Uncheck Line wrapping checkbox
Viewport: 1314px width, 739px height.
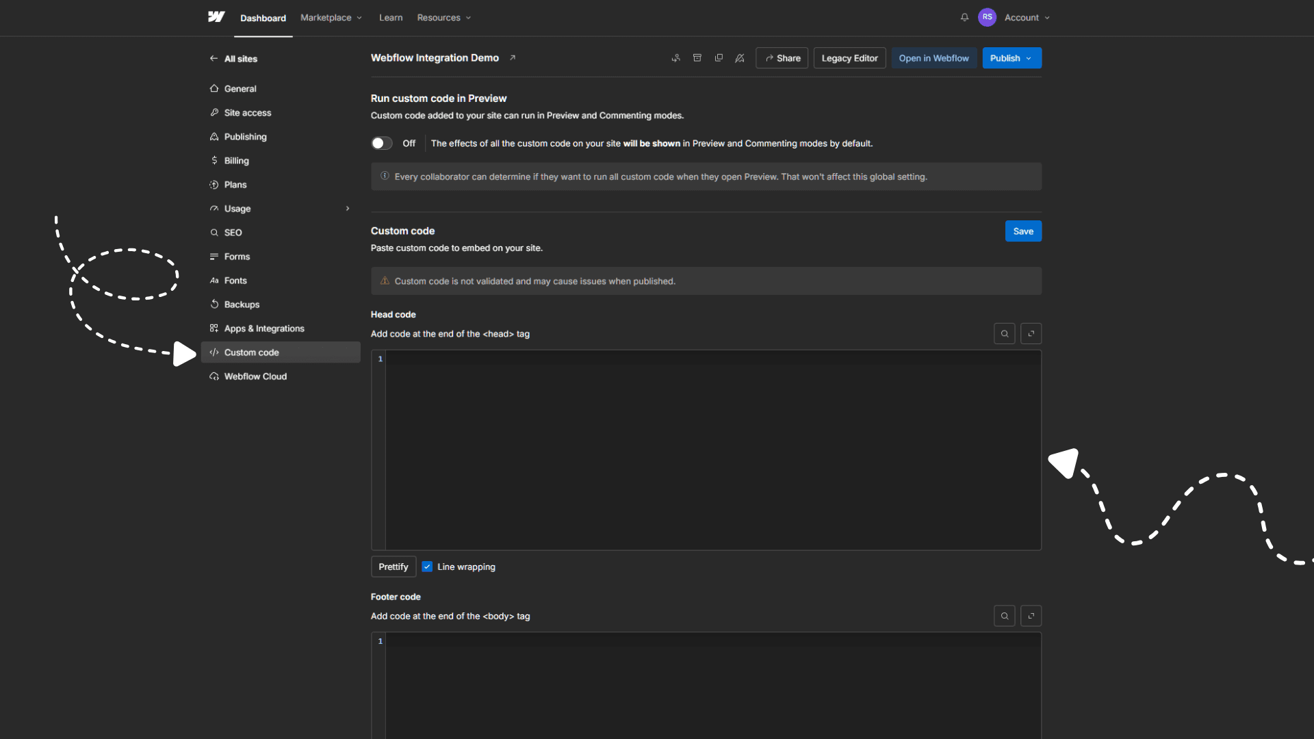pyautogui.click(x=427, y=567)
